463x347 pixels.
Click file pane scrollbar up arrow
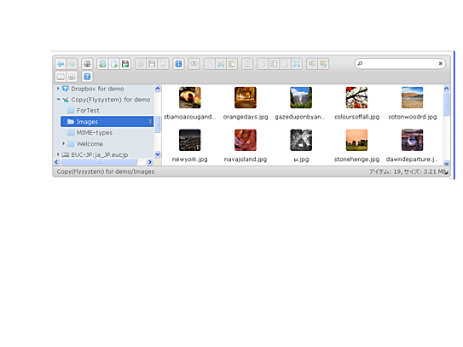click(x=447, y=89)
